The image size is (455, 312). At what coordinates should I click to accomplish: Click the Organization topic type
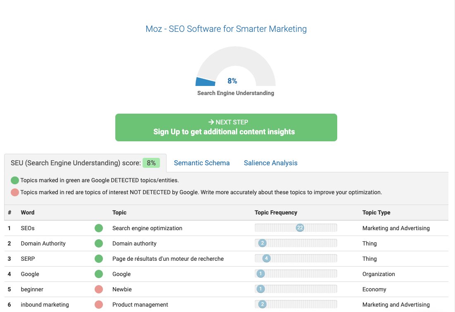coord(379,274)
